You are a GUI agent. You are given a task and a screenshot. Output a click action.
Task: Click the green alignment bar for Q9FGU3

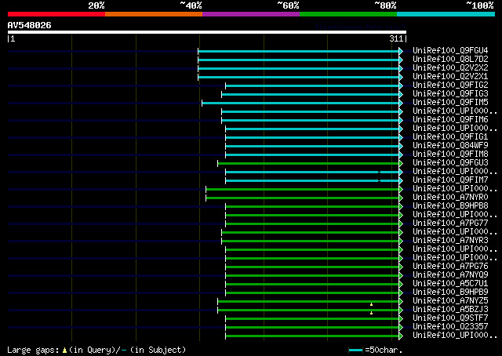[x=308, y=164]
